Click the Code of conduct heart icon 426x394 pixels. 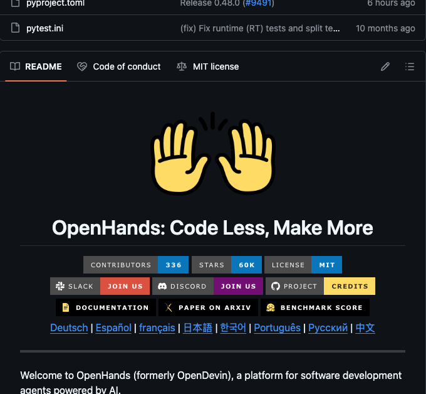point(82,67)
